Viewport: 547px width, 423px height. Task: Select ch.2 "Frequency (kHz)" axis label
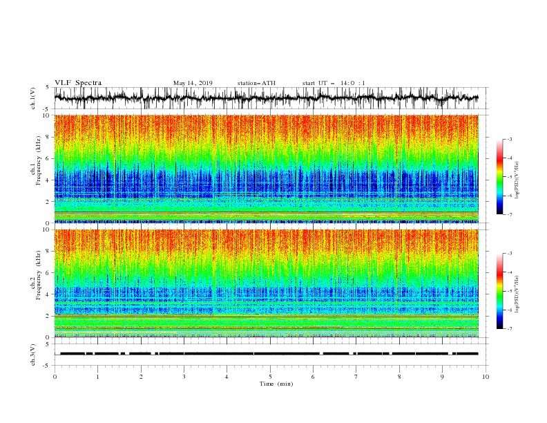[x=39, y=275]
